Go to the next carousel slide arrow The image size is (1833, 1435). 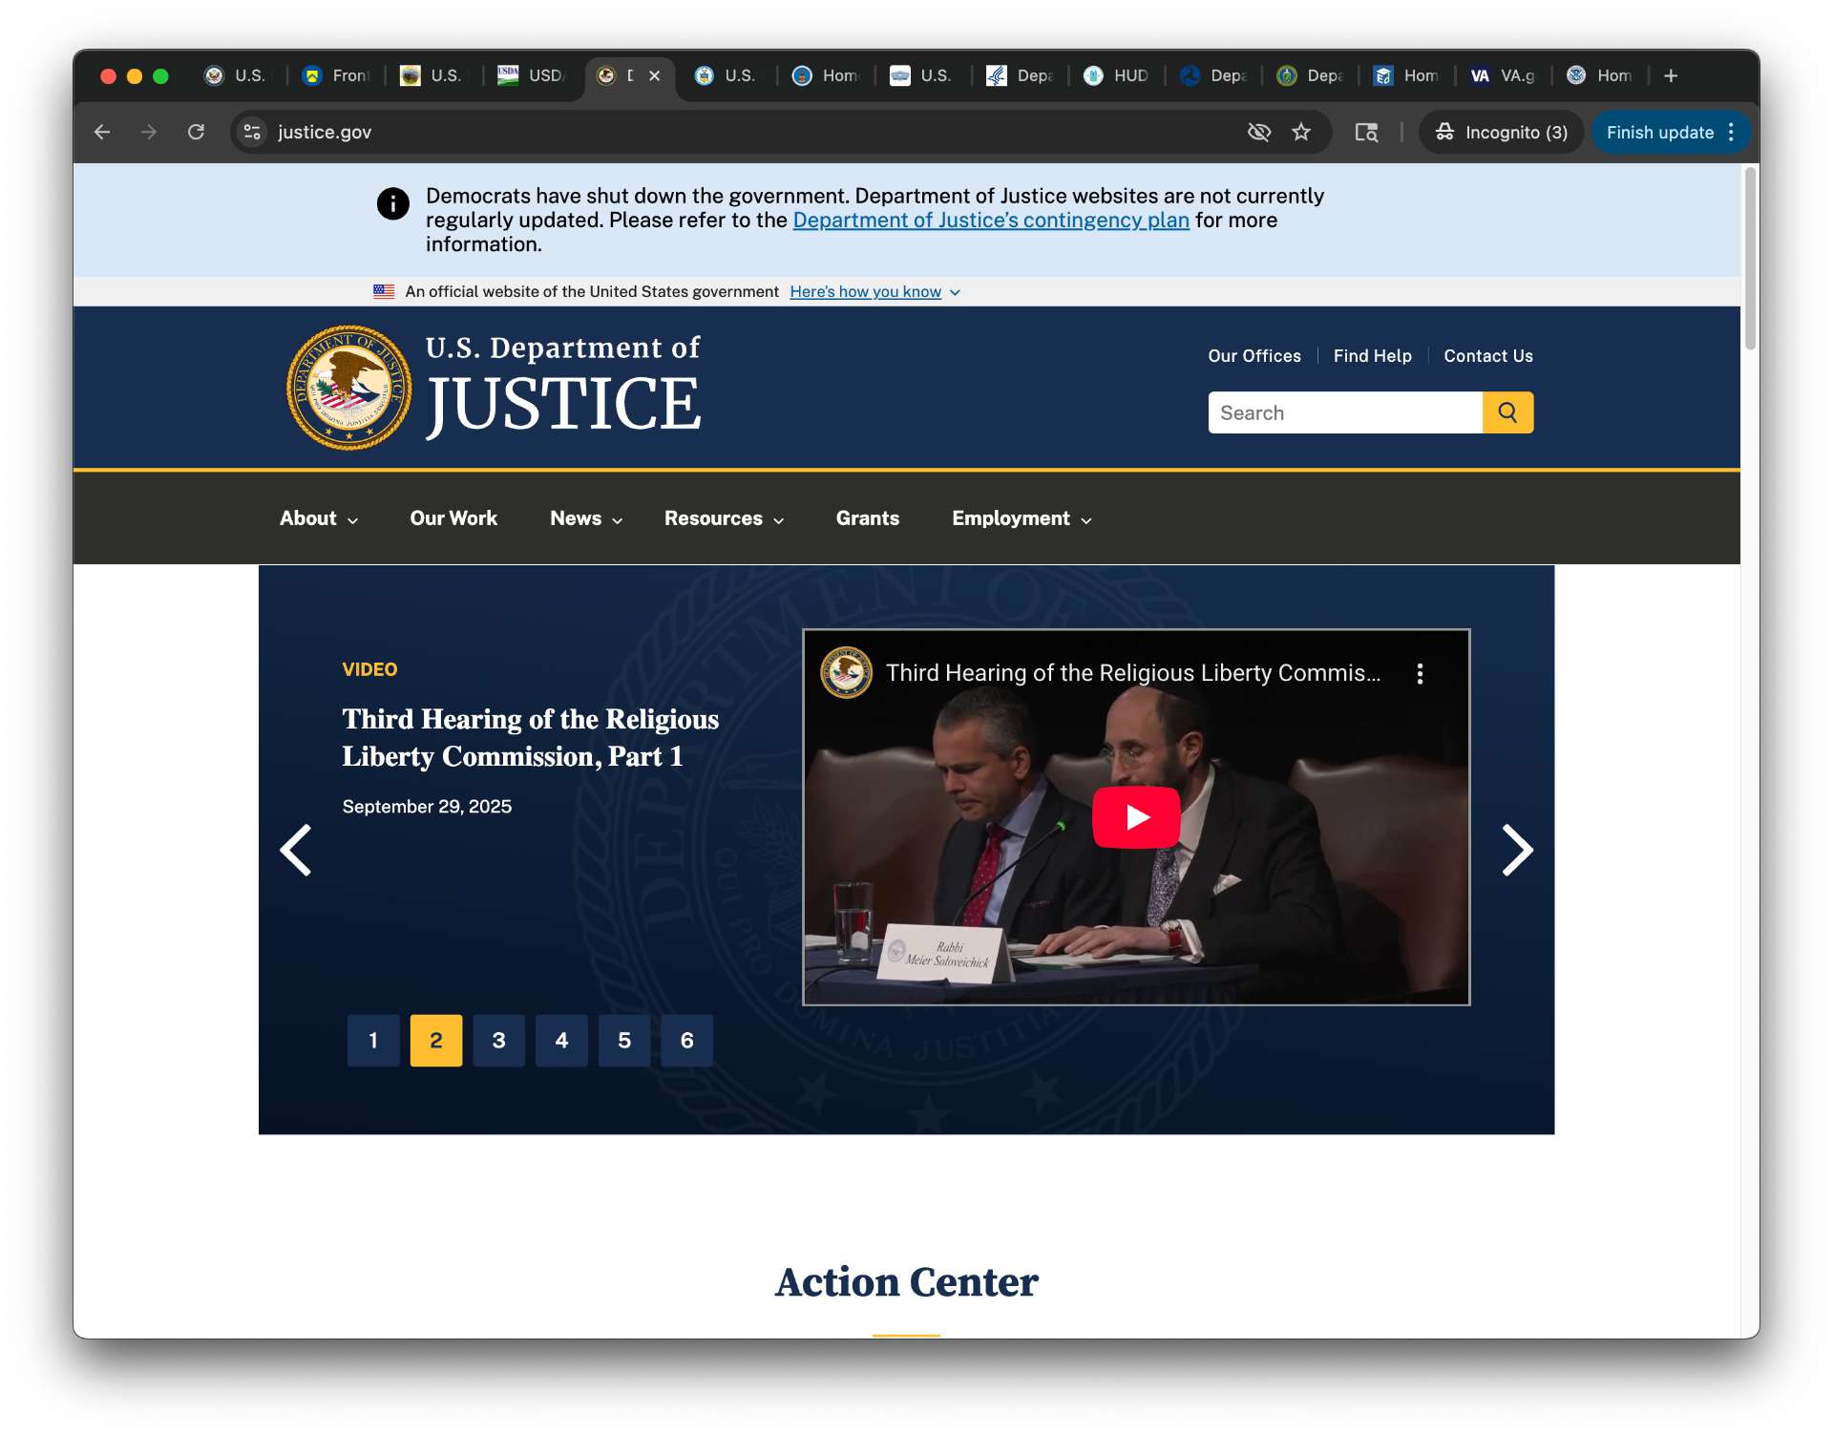[1516, 850]
